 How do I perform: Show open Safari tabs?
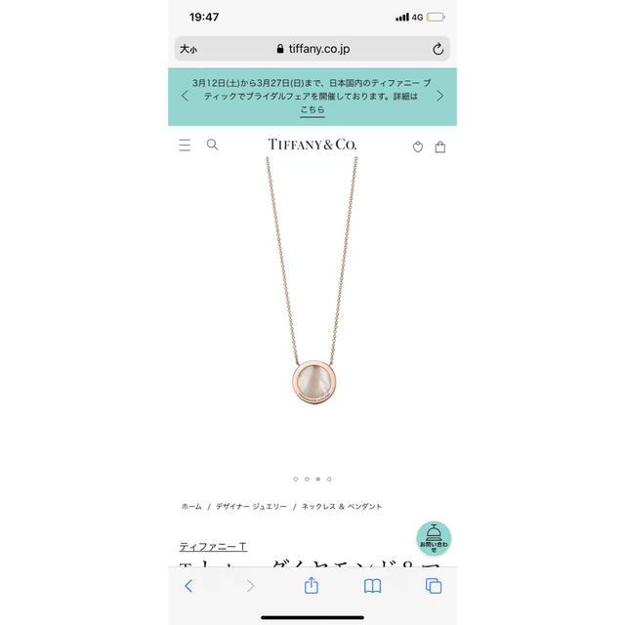pyautogui.click(x=434, y=586)
